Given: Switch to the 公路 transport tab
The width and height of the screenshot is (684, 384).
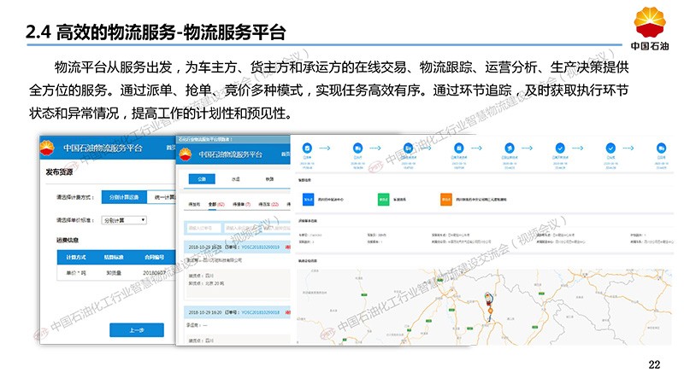Looking at the screenshot, I should (202, 179).
